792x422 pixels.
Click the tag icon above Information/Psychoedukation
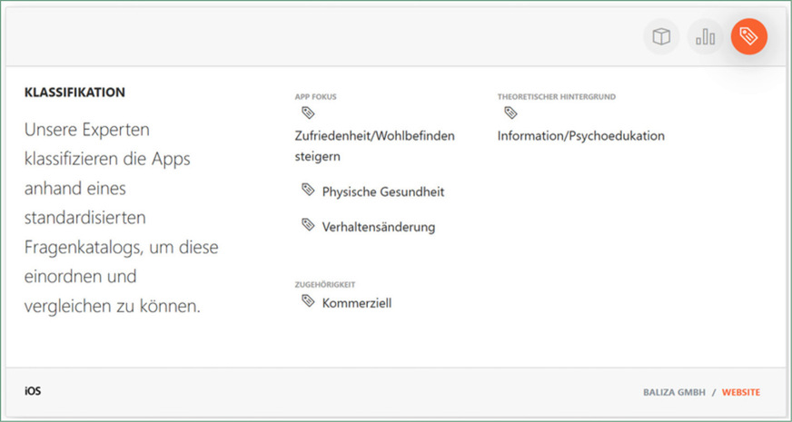[510, 113]
